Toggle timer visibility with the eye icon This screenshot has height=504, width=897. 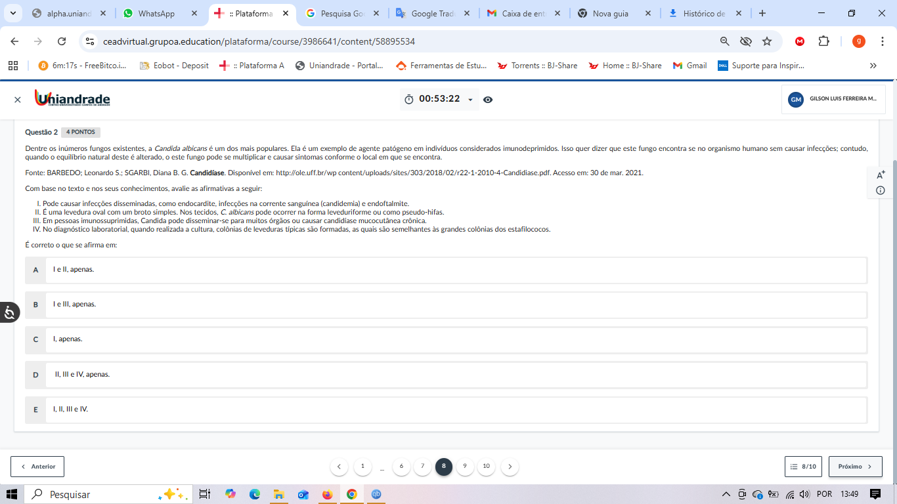point(488,100)
